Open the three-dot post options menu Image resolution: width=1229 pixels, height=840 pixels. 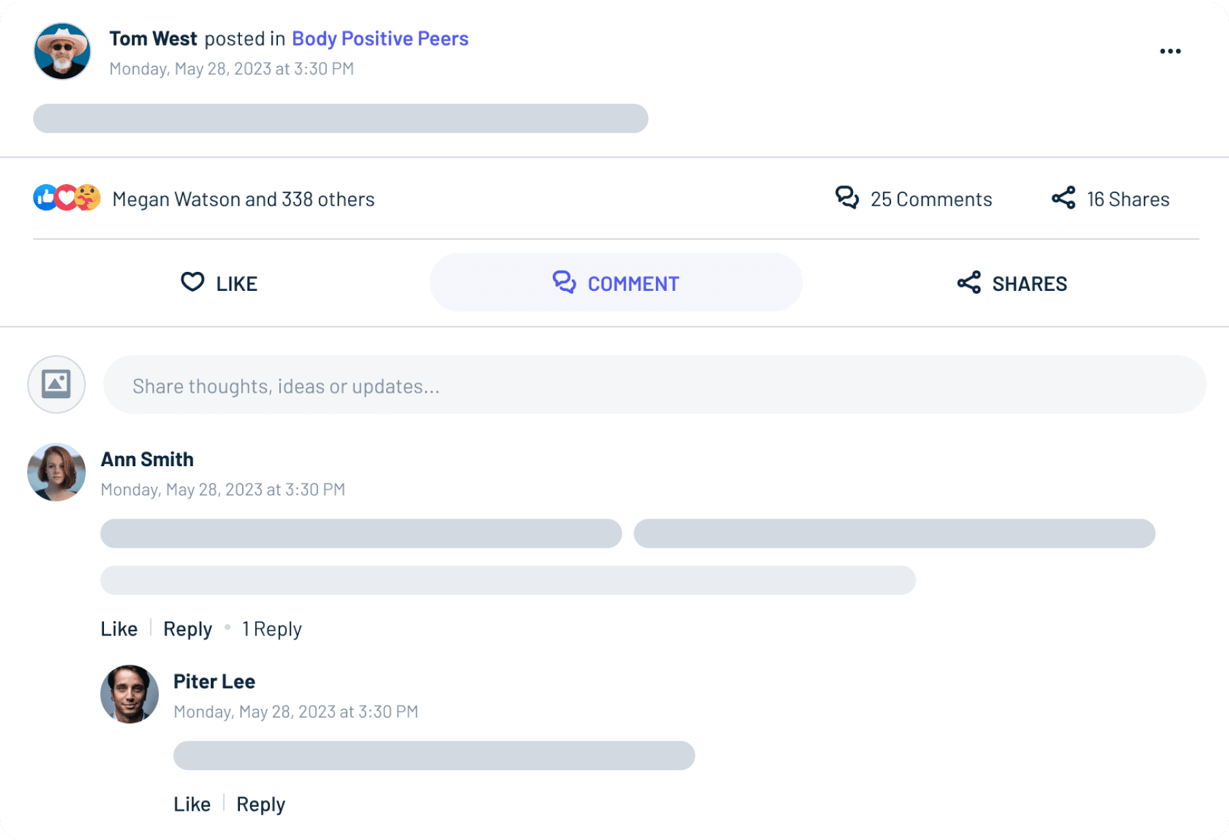tap(1170, 52)
